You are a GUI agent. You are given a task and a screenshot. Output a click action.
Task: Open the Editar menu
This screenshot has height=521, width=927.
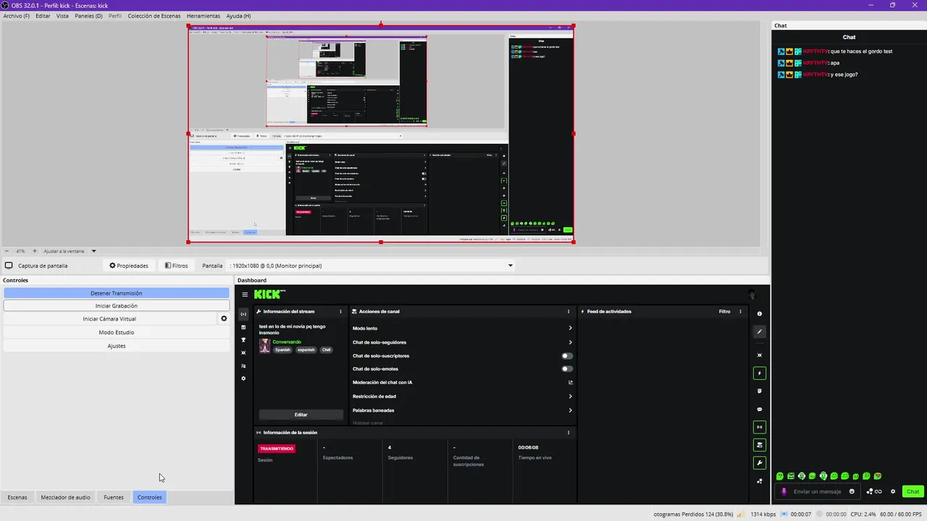click(x=43, y=16)
